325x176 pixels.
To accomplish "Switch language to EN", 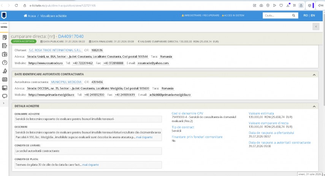I will tap(313, 16).
